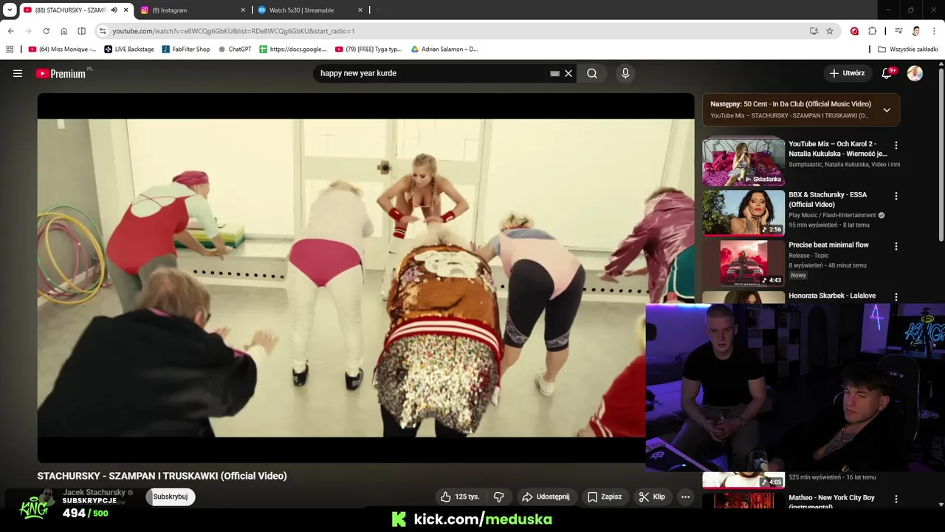Open new browser tab with plus
The height and width of the screenshot is (532, 945).
(x=377, y=10)
